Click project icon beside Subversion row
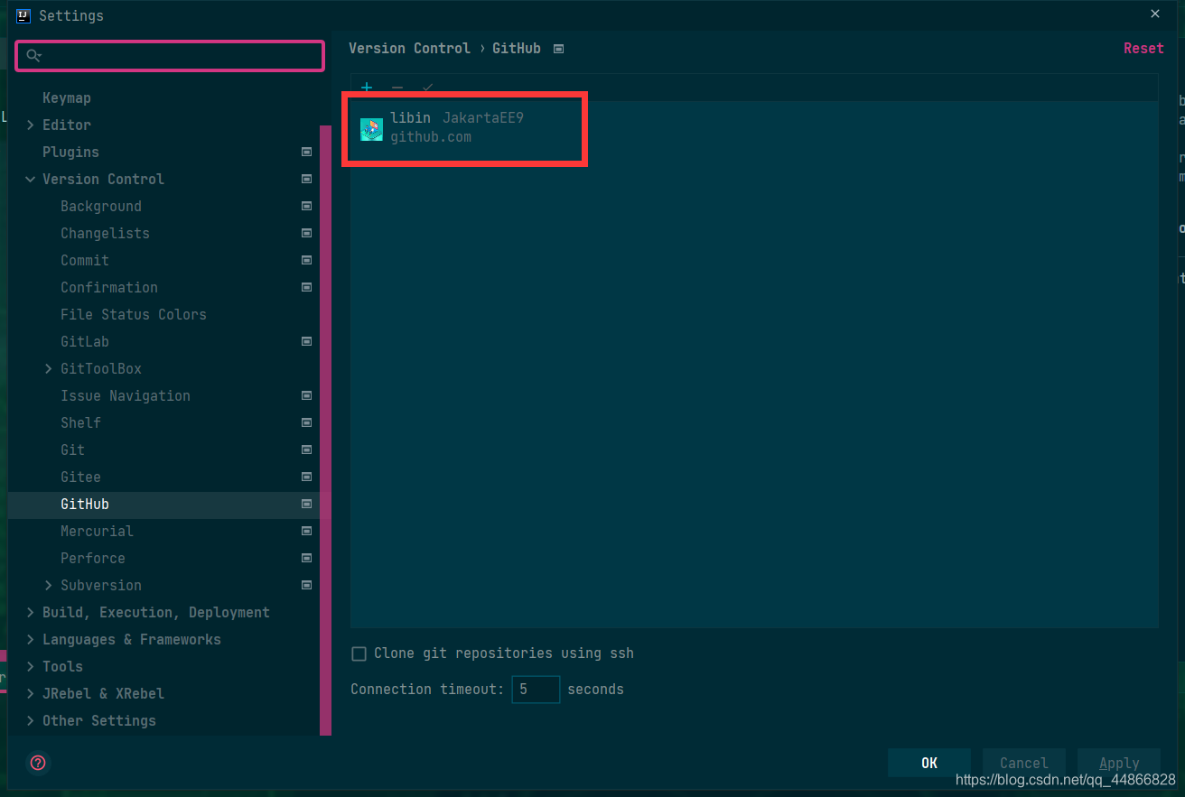 (x=307, y=585)
